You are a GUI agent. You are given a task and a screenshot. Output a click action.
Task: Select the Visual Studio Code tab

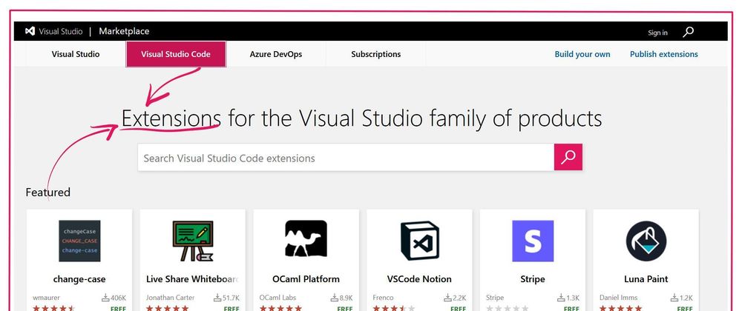click(x=176, y=54)
